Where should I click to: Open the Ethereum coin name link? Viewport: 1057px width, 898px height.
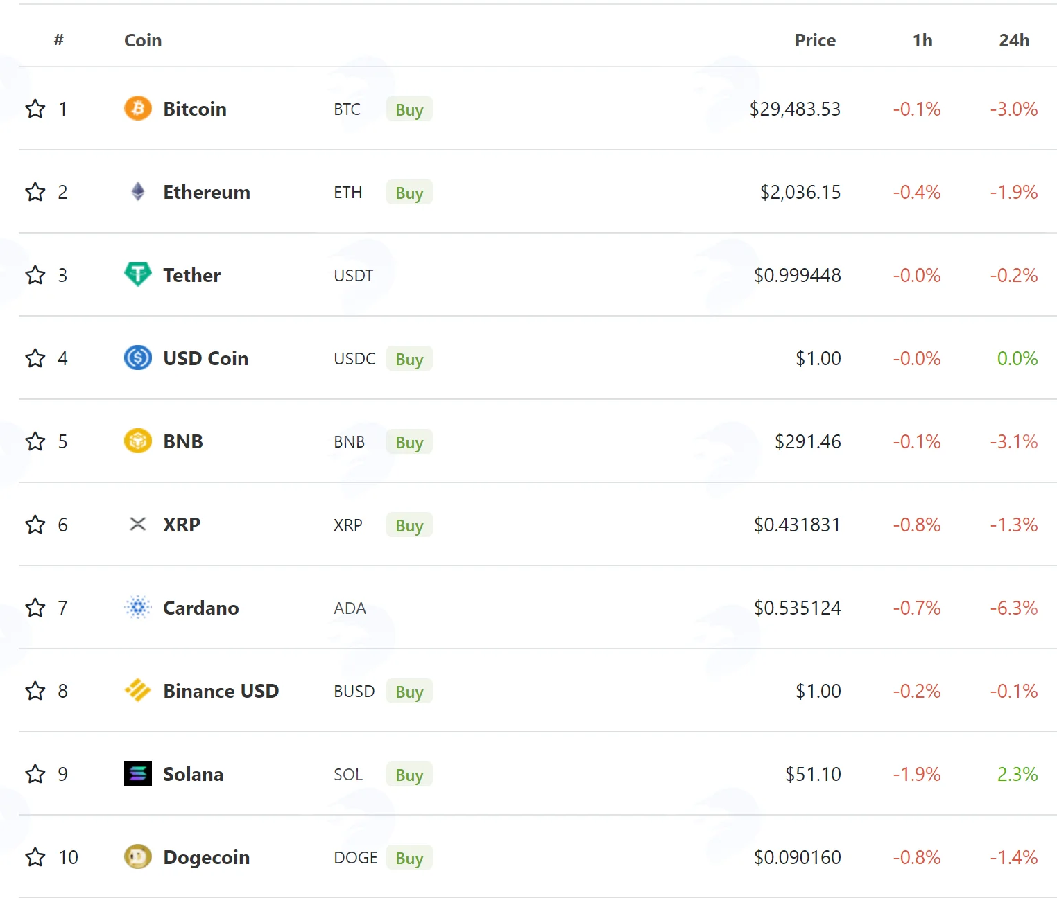[207, 192]
